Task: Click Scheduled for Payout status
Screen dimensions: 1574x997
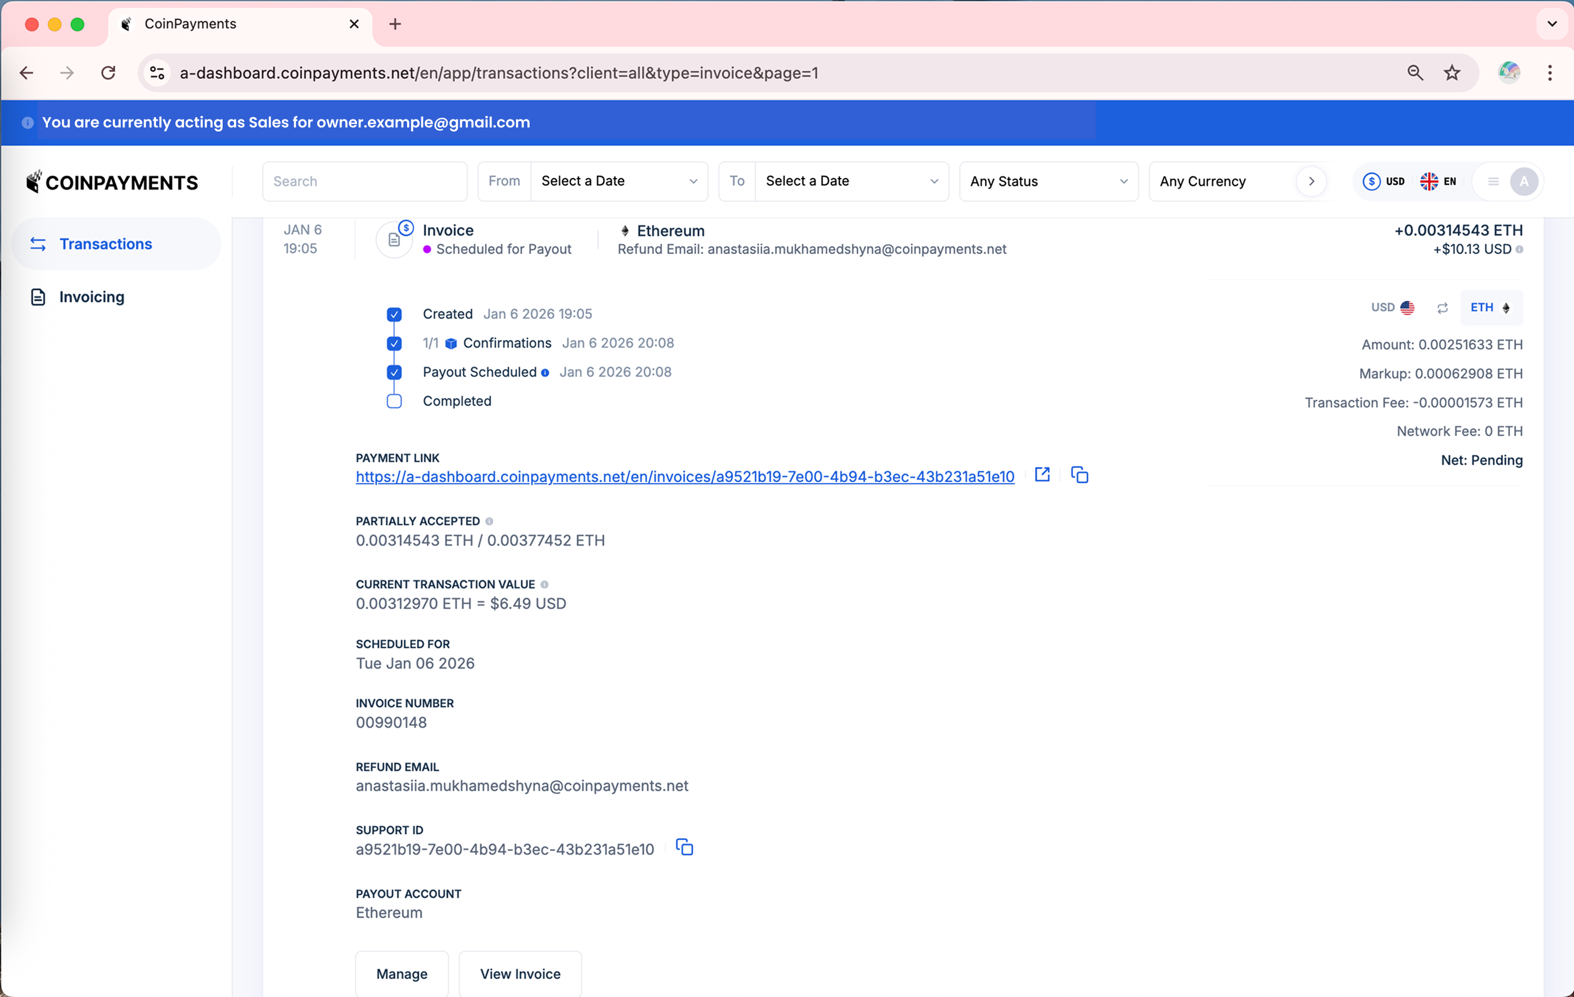Action: [x=503, y=250]
